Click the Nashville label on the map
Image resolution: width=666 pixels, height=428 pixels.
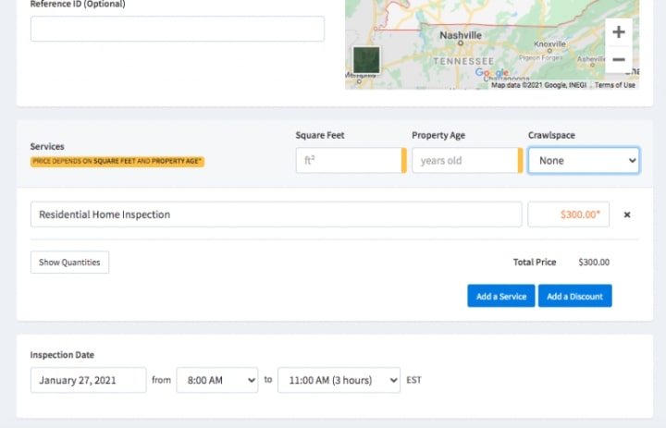point(461,35)
